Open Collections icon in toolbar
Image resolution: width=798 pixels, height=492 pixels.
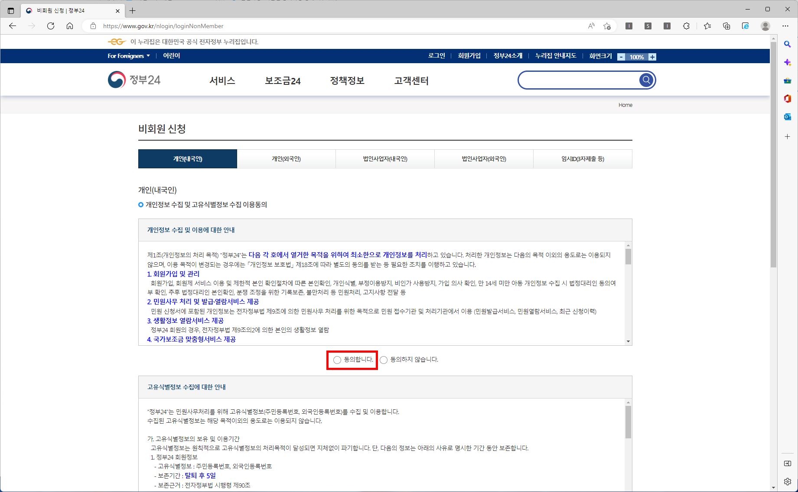click(x=726, y=26)
